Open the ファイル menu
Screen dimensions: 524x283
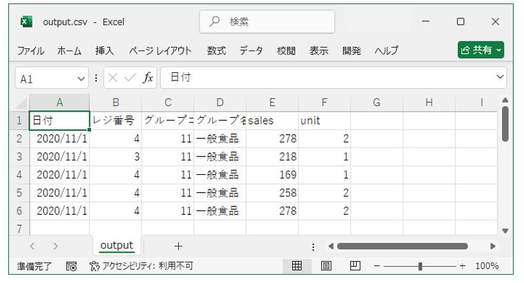point(31,51)
